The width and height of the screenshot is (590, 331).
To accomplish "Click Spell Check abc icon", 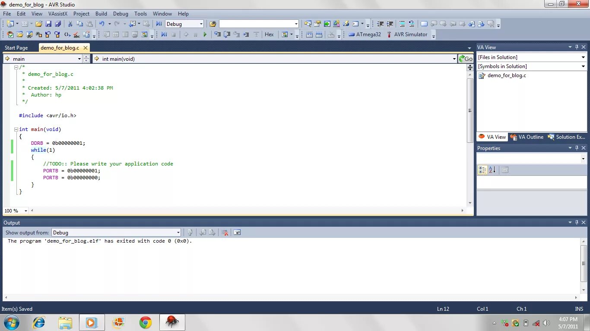I will 76,34.
